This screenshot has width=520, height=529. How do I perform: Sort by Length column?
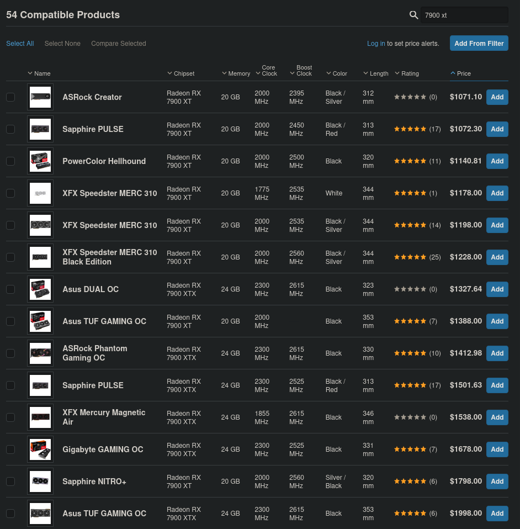(x=376, y=73)
